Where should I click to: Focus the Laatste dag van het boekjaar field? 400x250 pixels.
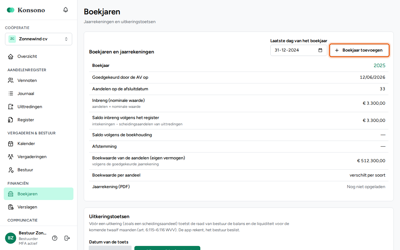click(298, 50)
